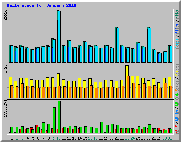Click day label 10 on the axis

[58, 138]
